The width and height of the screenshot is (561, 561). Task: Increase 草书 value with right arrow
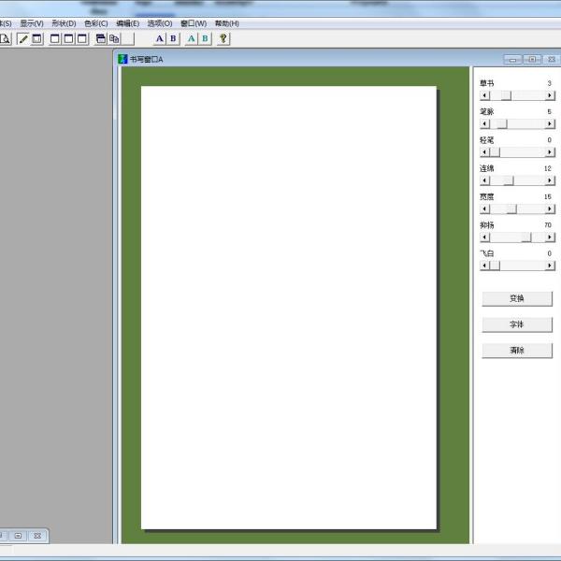pos(551,95)
